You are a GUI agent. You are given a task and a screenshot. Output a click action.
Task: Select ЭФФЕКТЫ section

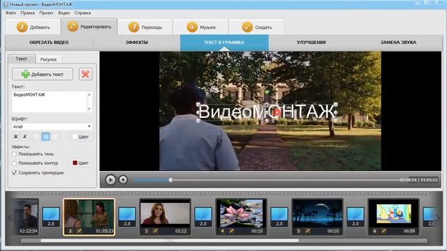[x=137, y=43]
